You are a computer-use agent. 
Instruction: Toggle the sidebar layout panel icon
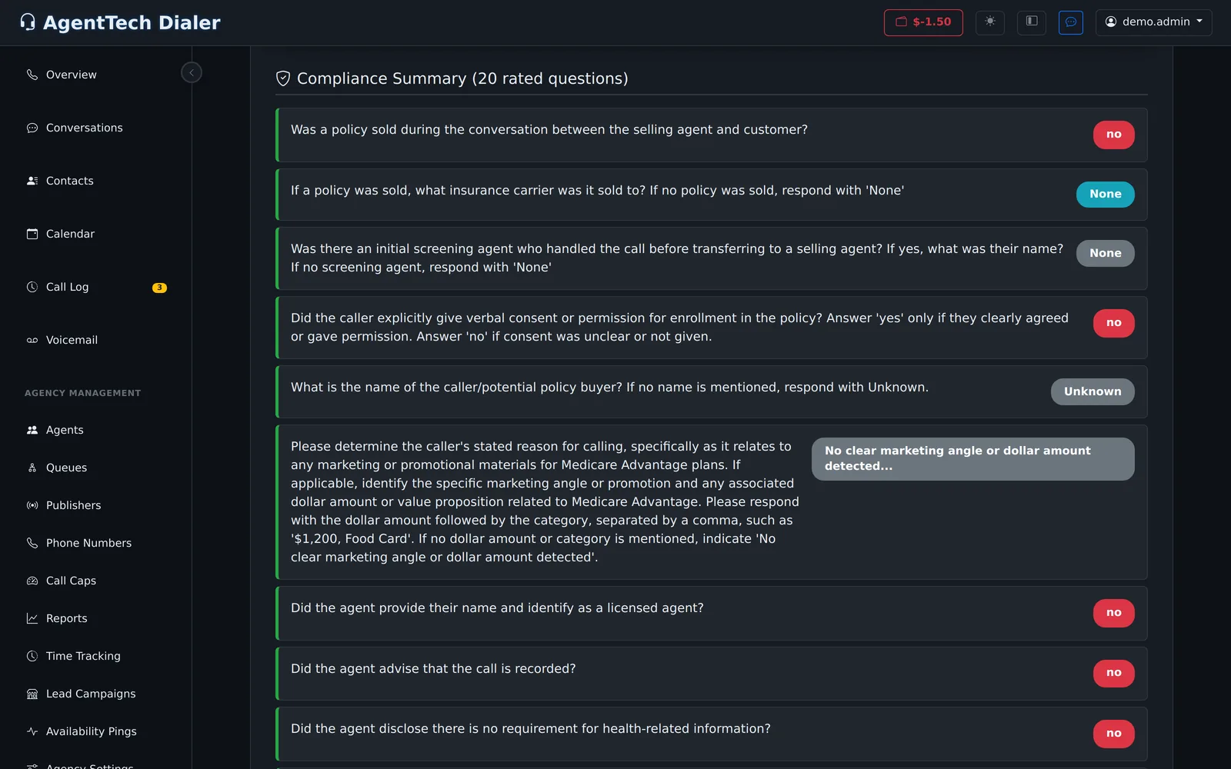pyautogui.click(x=1032, y=22)
